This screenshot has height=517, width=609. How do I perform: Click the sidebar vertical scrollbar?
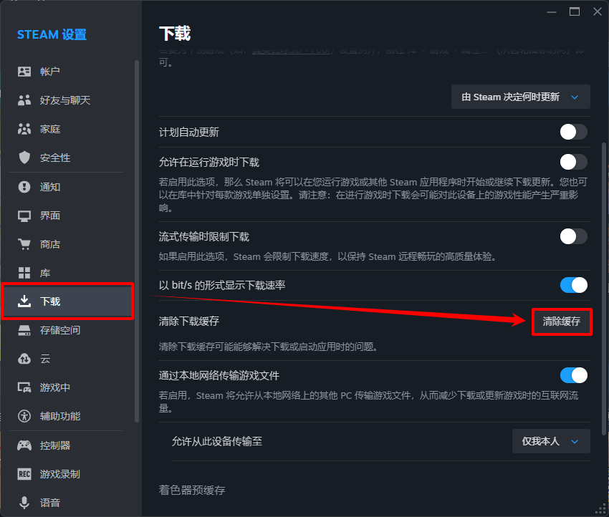click(137, 241)
